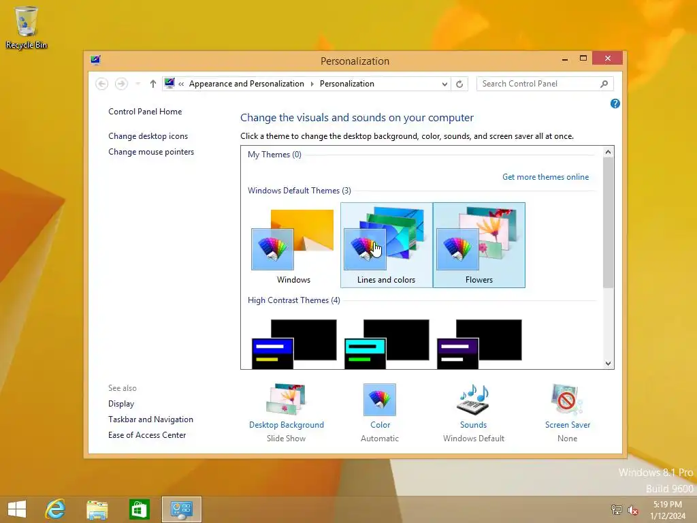Open the recent locations dropdown arrow

tap(137, 84)
